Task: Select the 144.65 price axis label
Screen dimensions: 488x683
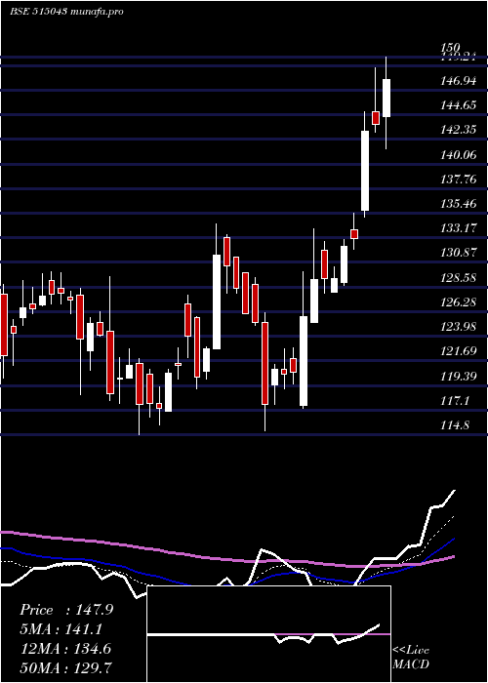Action: tap(459, 105)
